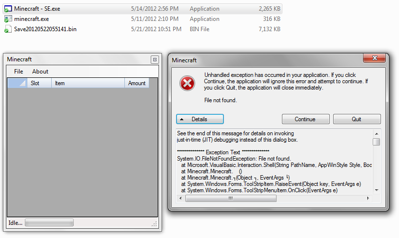The width and height of the screenshot is (399, 238).
Task: Select the Minecraft - SE.exe file icon
Action: (7, 9)
